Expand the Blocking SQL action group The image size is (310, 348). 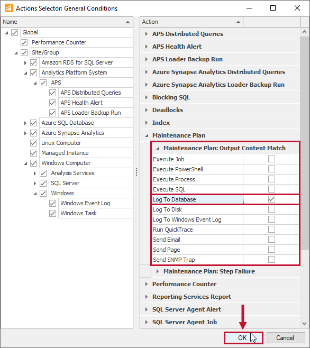(x=147, y=97)
